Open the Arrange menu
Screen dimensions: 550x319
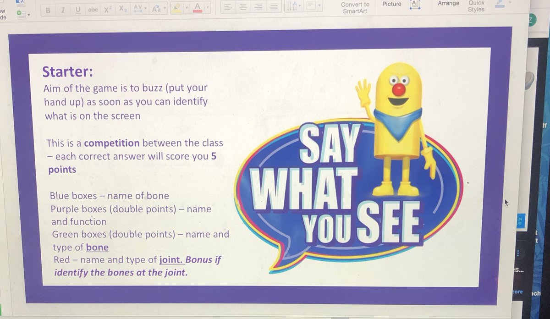tap(448, 4)
